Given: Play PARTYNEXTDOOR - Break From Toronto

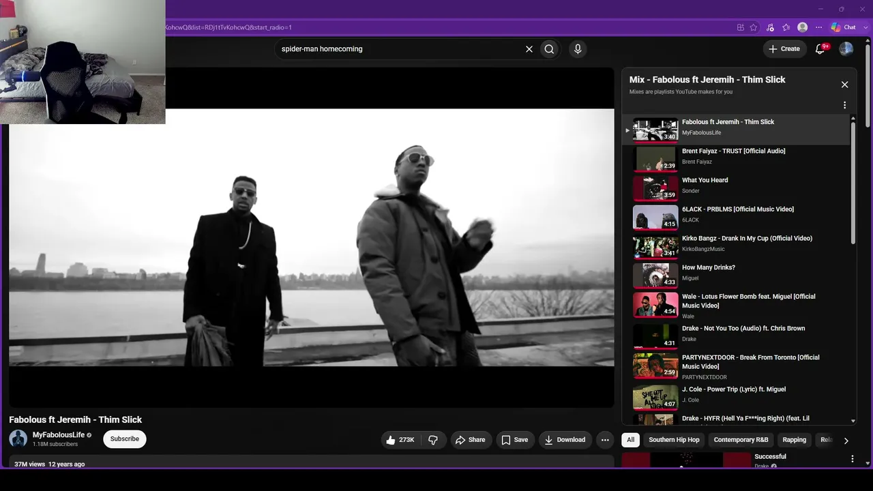Looking at the screenshot, I should click(x=737, y=366).
